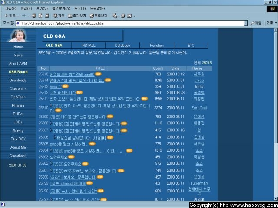Click the page icon in address bar
Screen dimensions: 278x208
pos(18,23)
